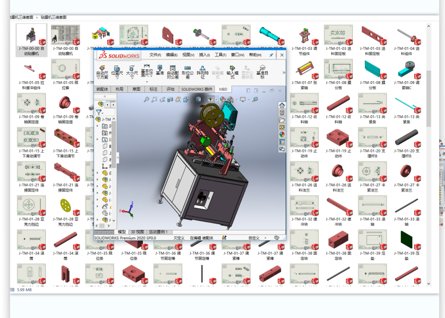Click the 贴膜机三维套图 breadcrumb folder
Screen dimensions: 445x318
point(54,18)
